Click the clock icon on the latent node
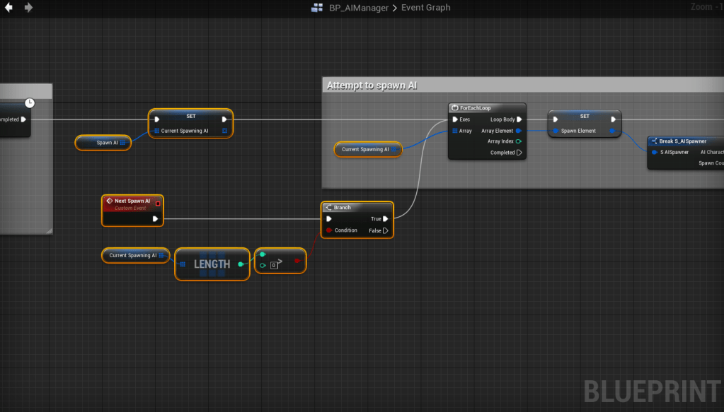 [30, 103]
